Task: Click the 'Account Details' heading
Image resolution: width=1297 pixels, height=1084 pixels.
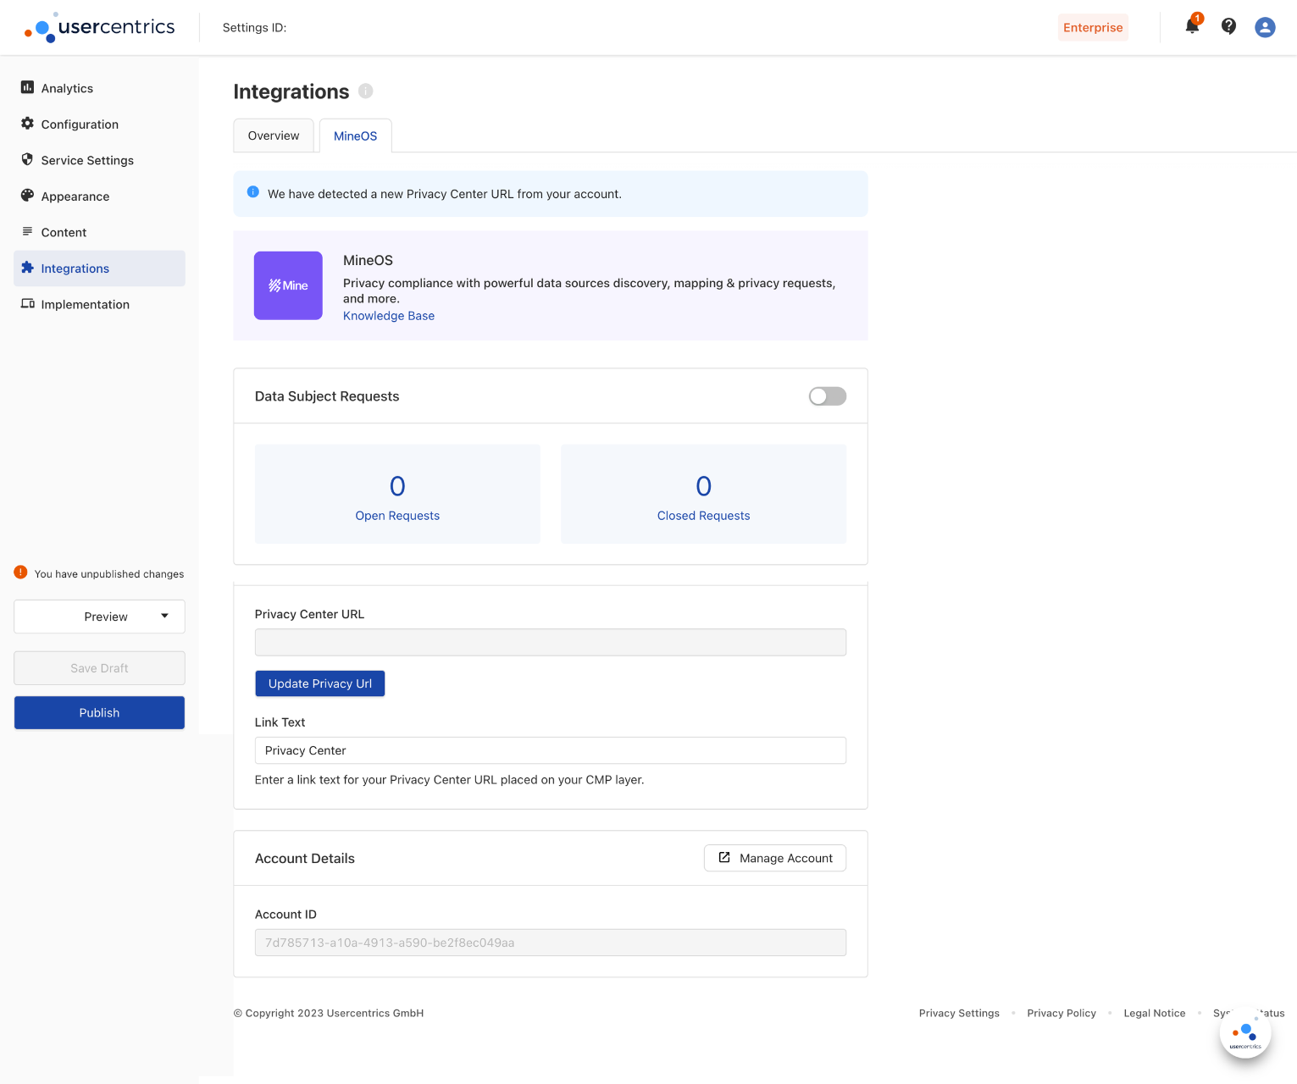Action: pos(305,859)
